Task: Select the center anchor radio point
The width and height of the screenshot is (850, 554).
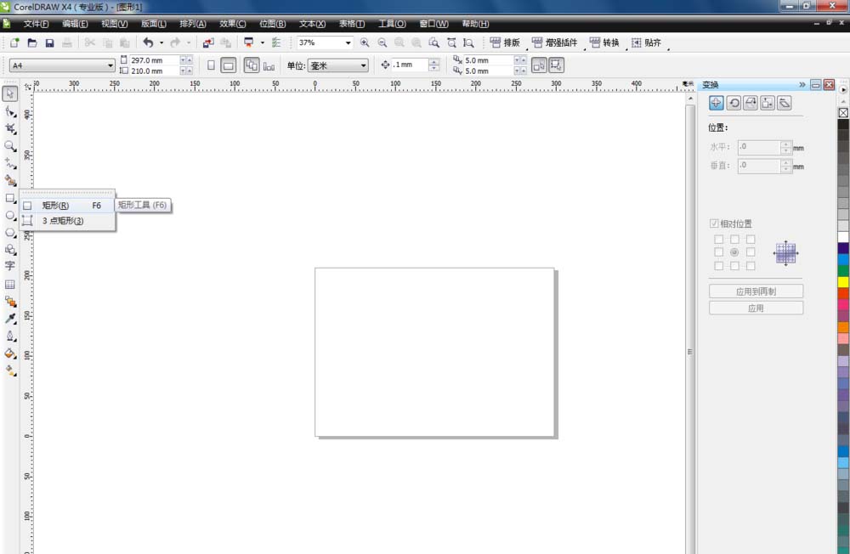Action: (734, 252)
